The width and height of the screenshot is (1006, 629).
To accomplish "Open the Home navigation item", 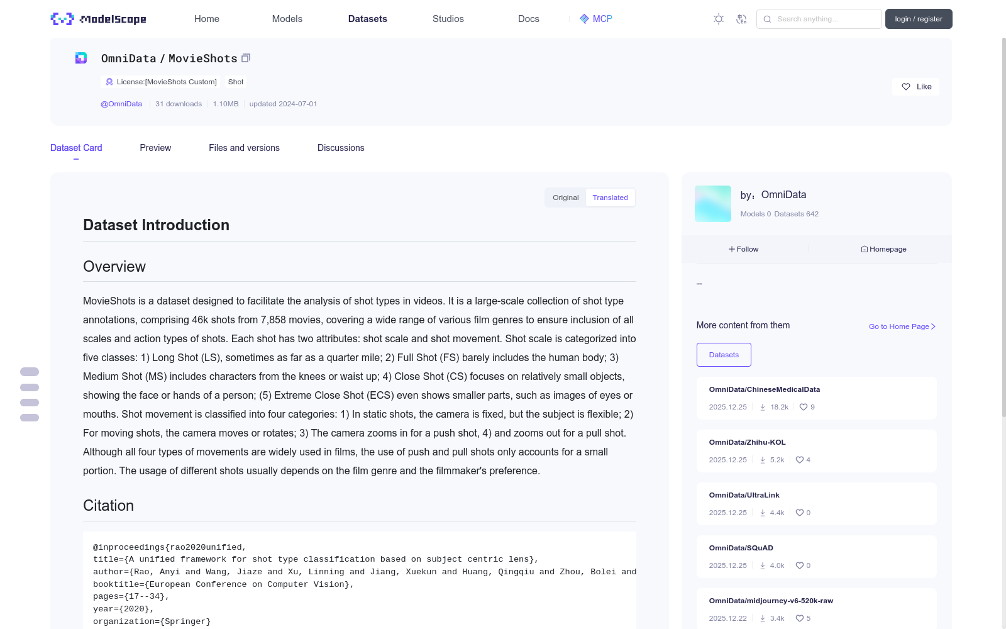I will coord(207,19).
